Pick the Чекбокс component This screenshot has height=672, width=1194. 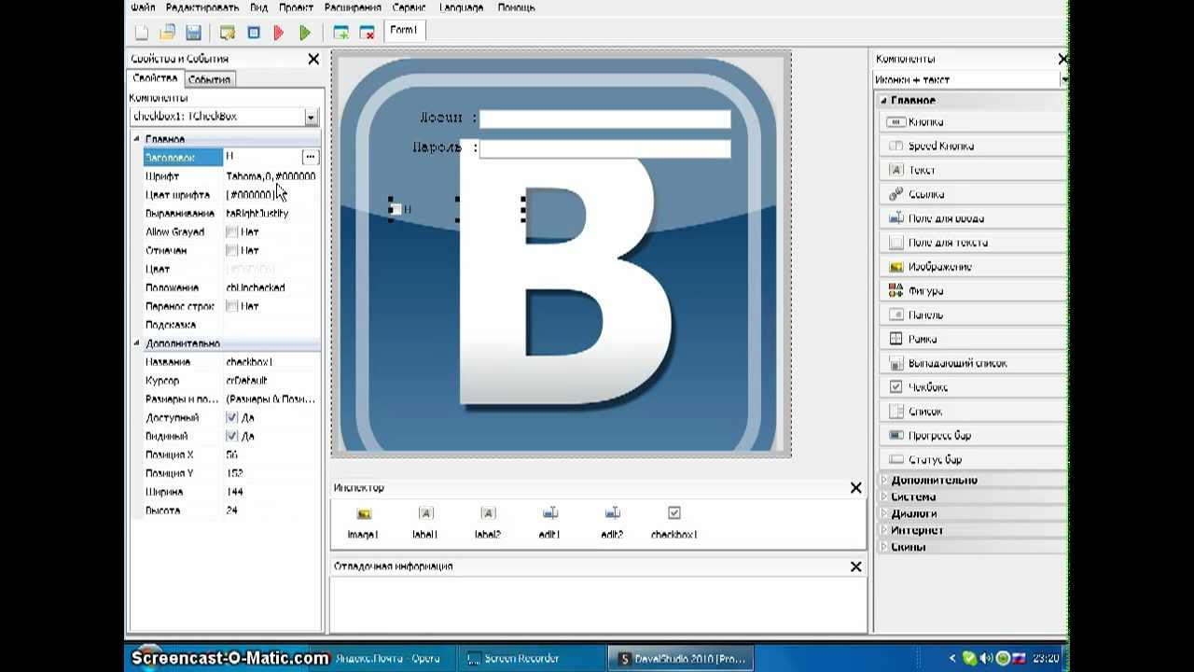point(972,387)
